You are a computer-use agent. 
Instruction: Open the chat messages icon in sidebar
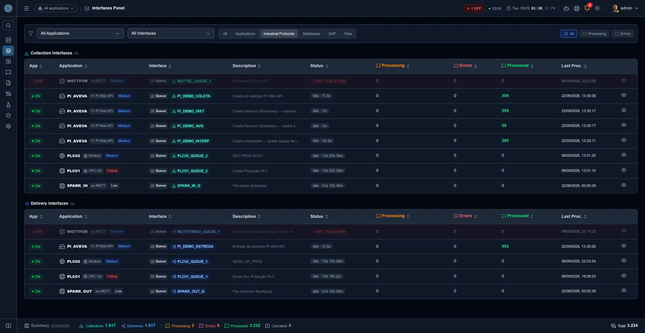tap(8, 72)
